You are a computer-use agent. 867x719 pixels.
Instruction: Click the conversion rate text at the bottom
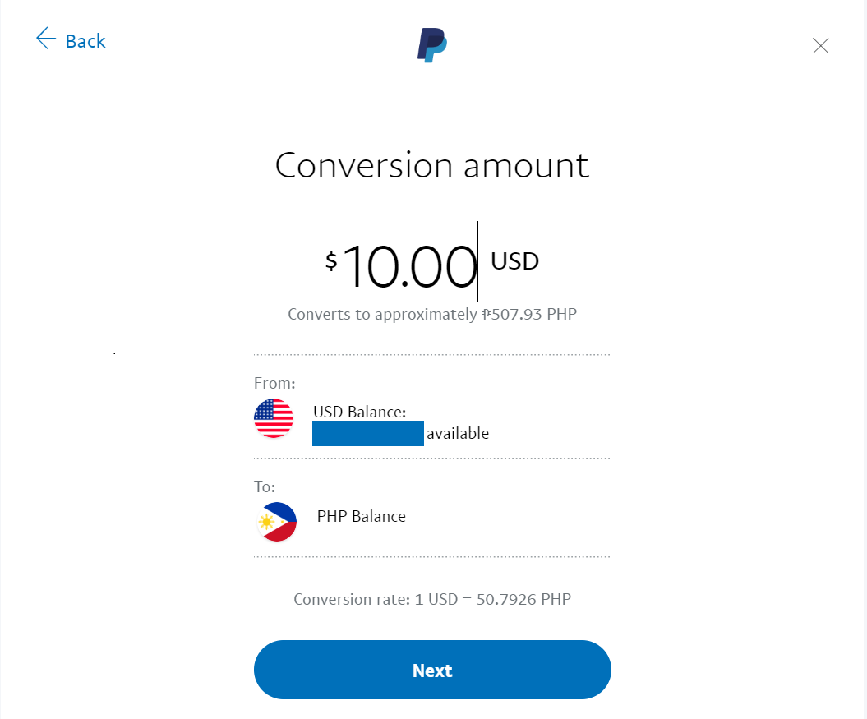[431, 599]
